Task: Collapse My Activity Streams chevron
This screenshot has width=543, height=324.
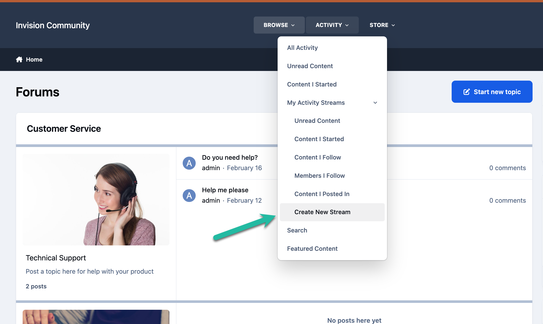Action: click(375, 103)
